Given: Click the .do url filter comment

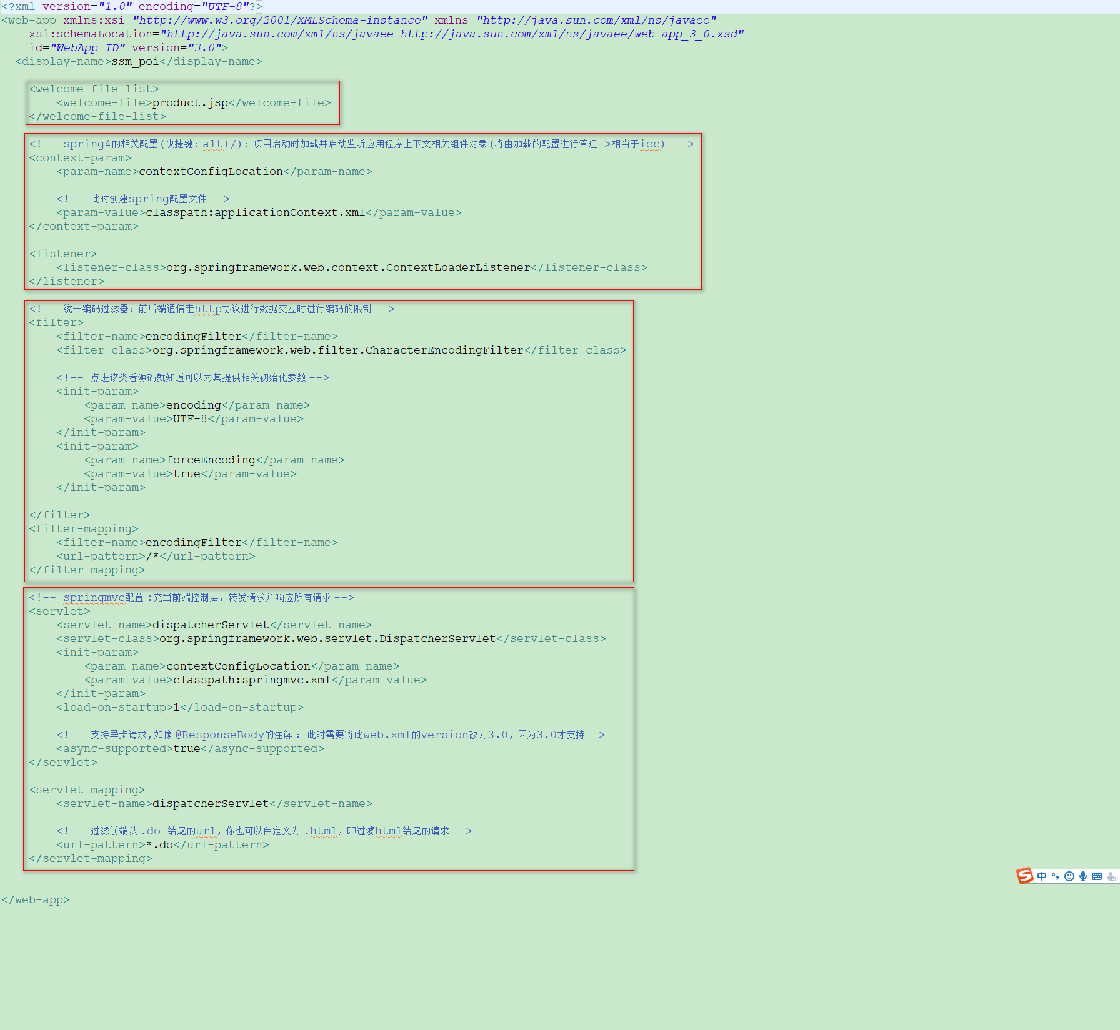Looking at the screenshot, I should tap(264, 831).
